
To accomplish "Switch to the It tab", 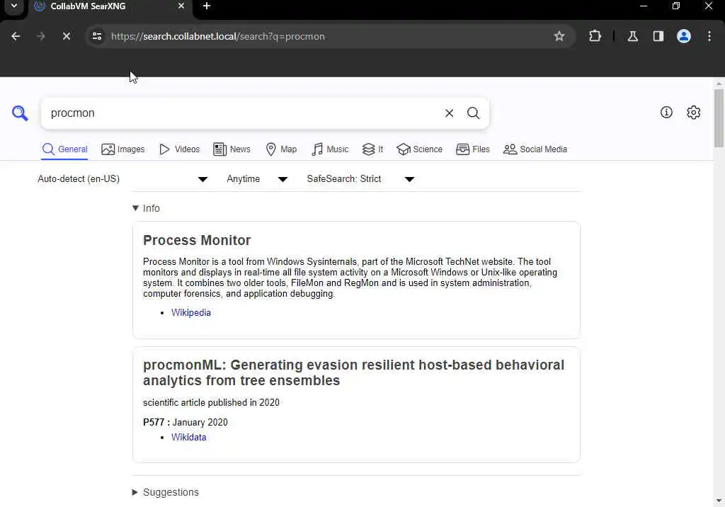I will (x=372, y=149).
